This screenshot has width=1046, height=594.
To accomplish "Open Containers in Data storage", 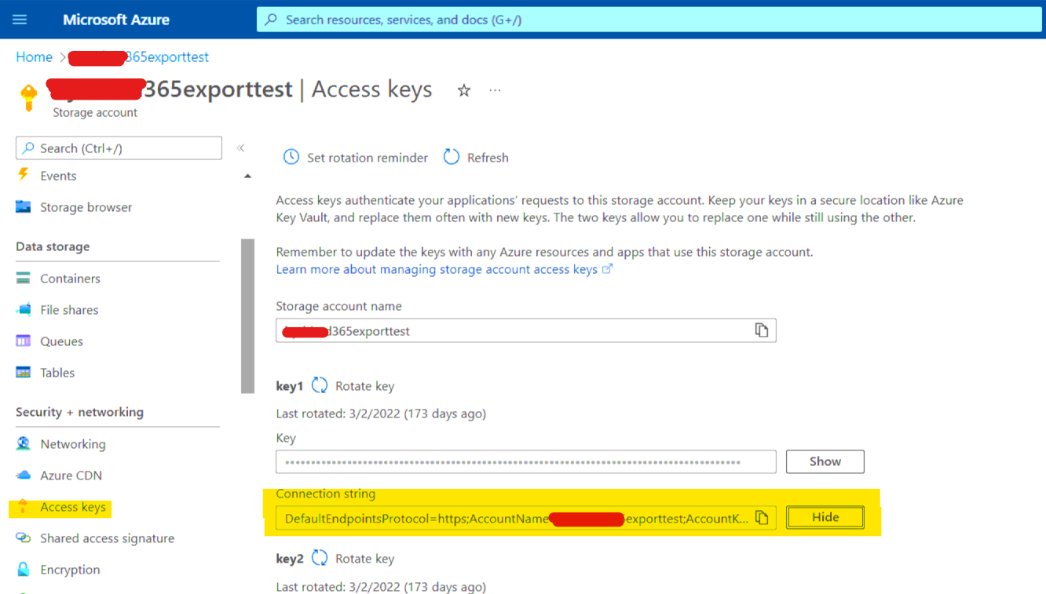I will [70, 279].
